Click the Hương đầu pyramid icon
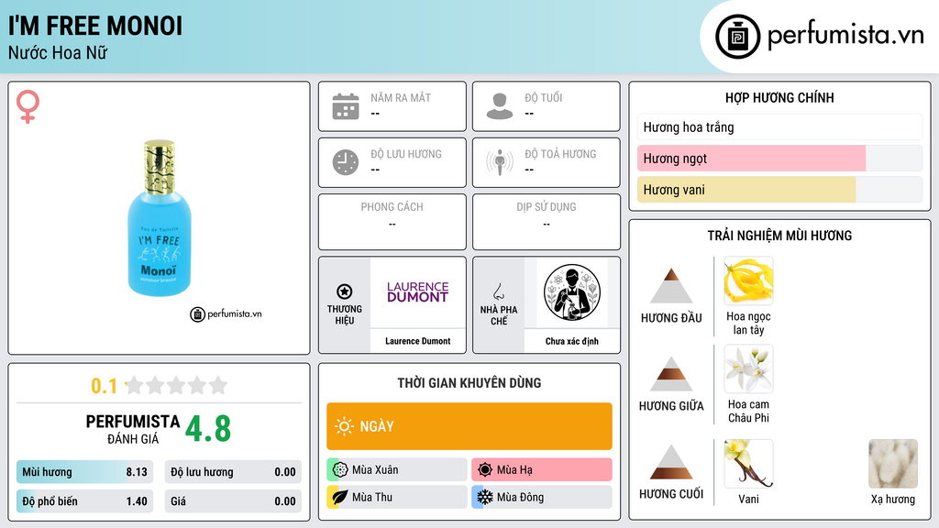 671,286
